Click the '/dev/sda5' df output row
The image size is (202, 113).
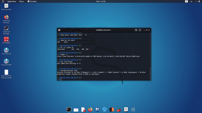click(x=73, y=49)
